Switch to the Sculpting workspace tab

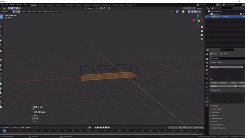click(50, 5)
